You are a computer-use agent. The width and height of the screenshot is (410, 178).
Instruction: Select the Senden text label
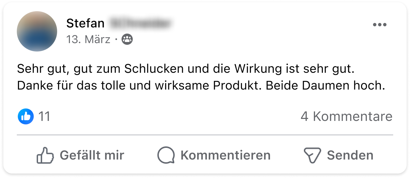click(x=350, y=155)
